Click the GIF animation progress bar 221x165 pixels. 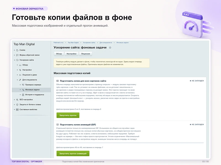point(130,143)
